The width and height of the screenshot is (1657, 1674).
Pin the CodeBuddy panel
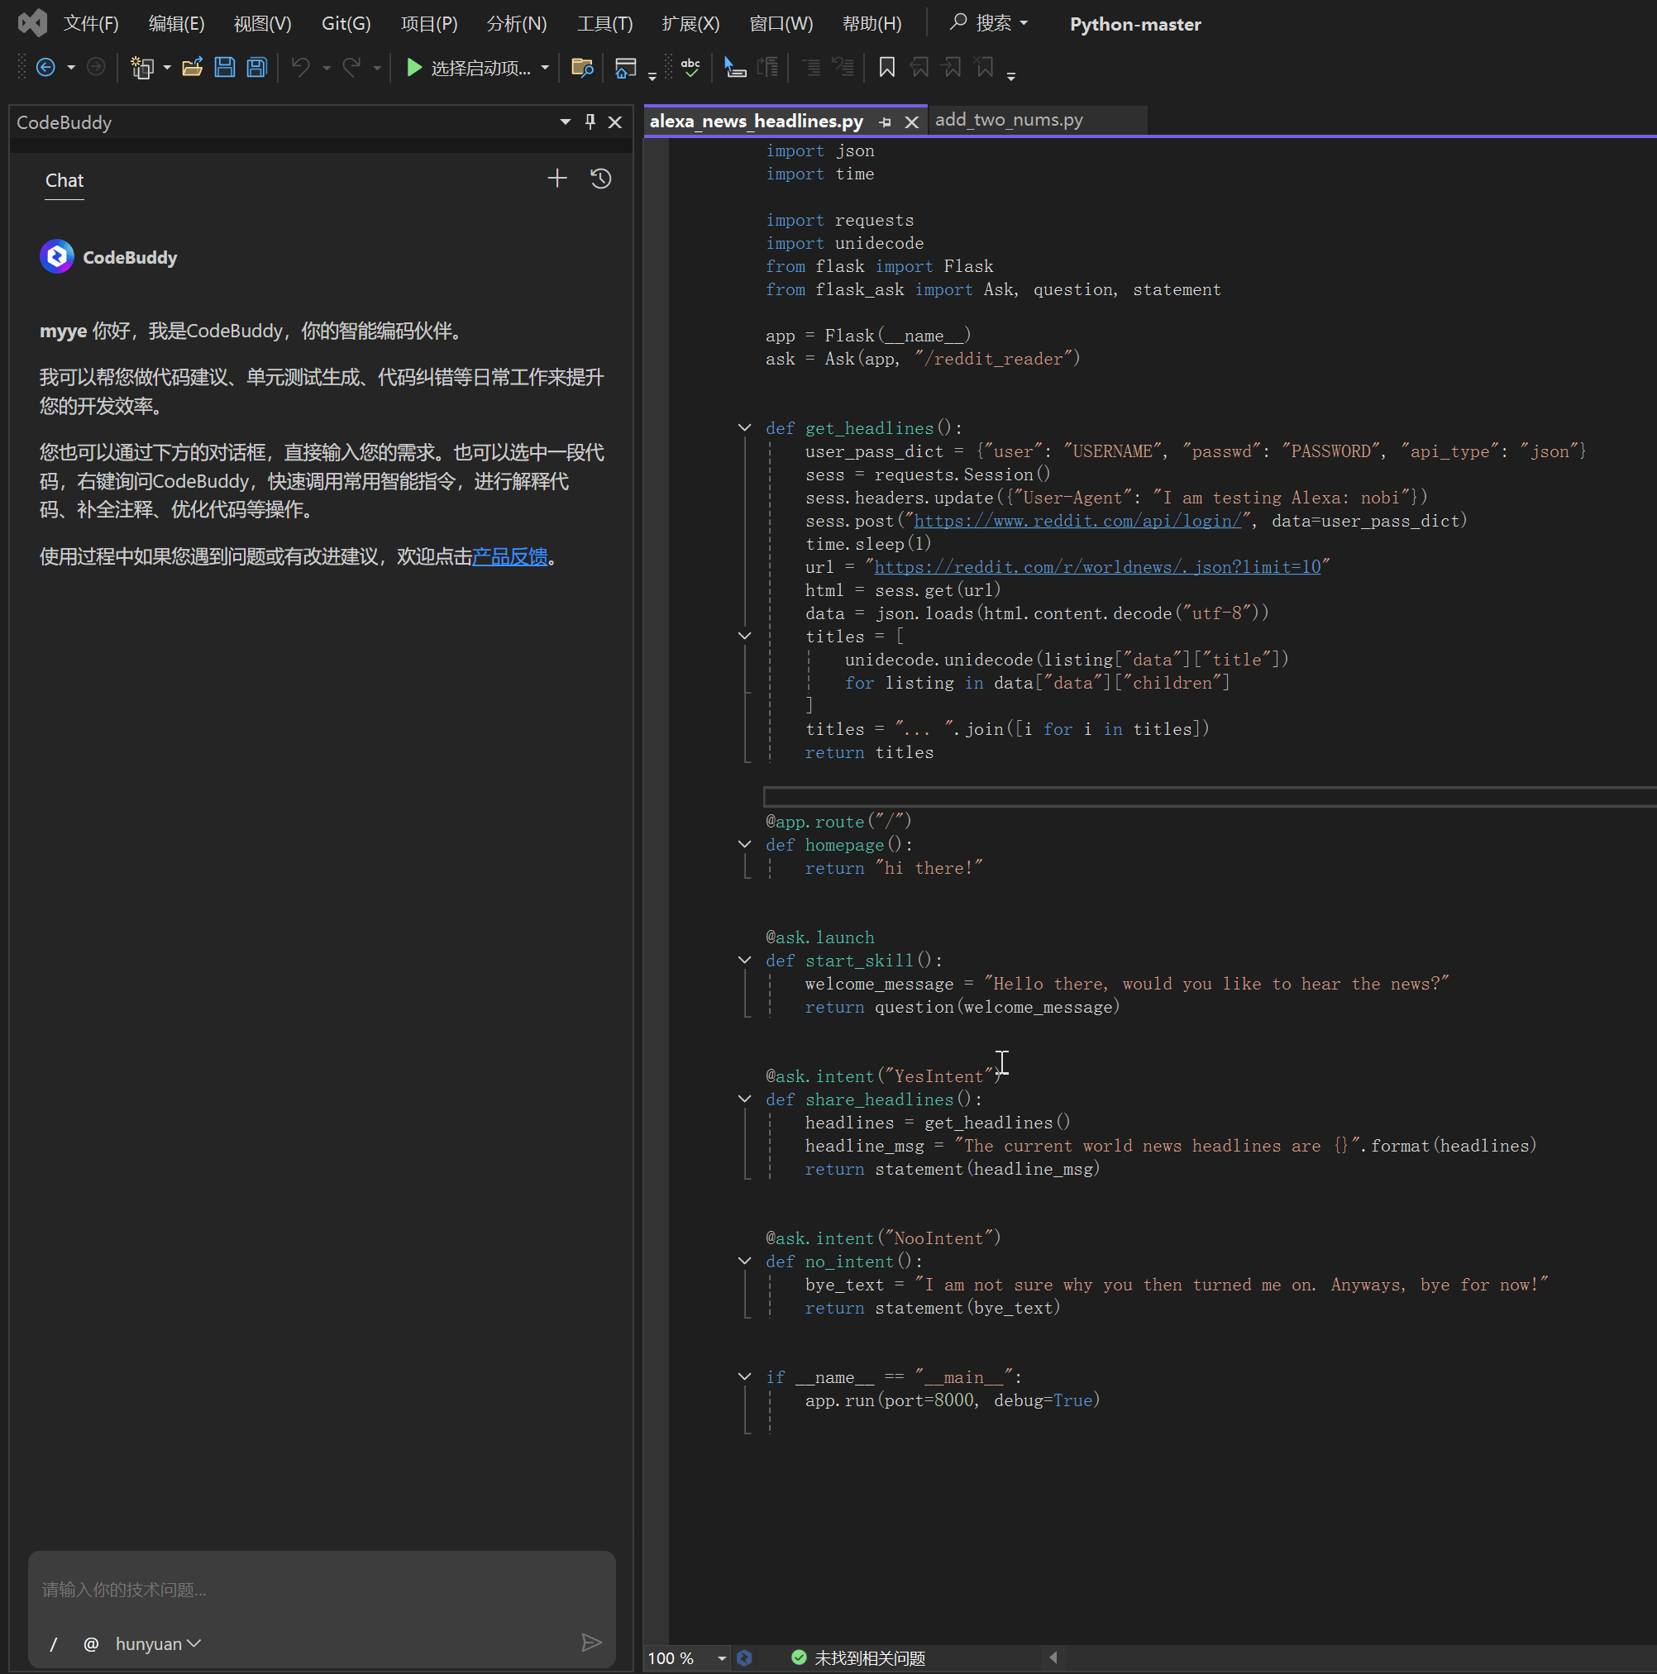tap(590, 122)
